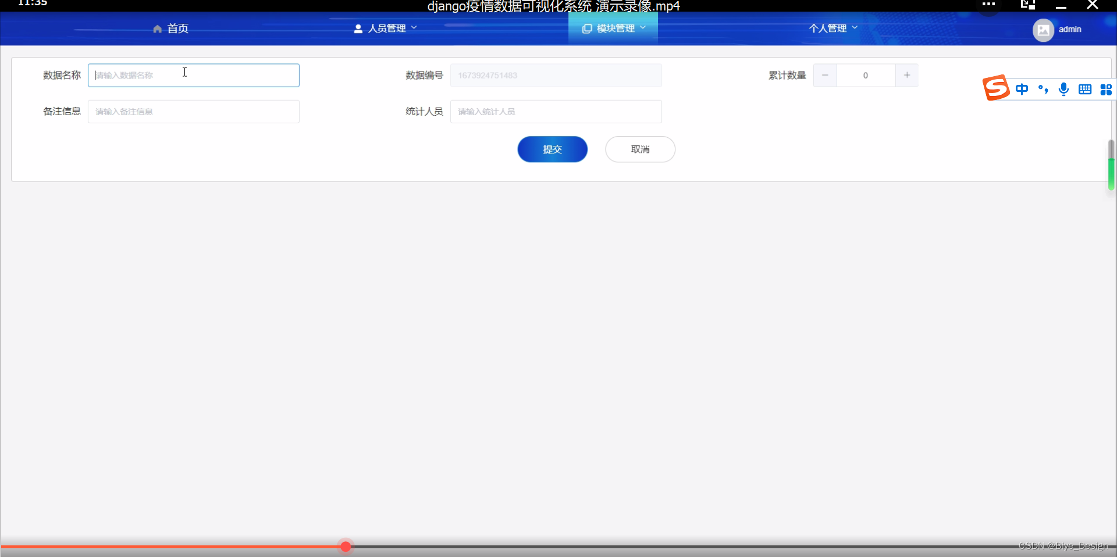Decrease 累计数量 with the minus button

[825, 76]
